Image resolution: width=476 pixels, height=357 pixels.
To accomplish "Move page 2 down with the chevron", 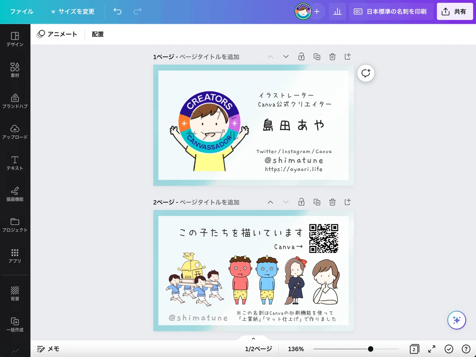I will pyautogui.click(x=286, y=202).
